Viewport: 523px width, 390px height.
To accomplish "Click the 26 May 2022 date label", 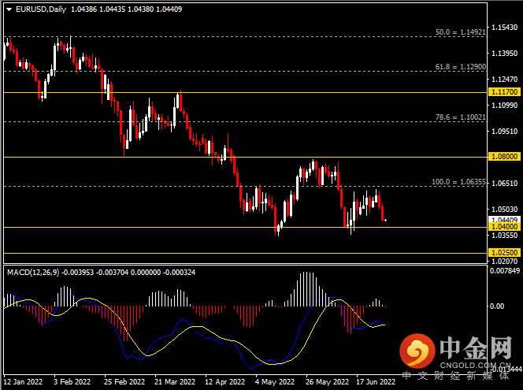I will (x=327, y=381).
